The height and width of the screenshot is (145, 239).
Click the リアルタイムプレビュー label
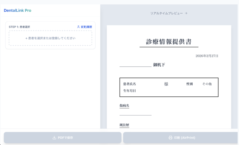(x=167, y=13)
